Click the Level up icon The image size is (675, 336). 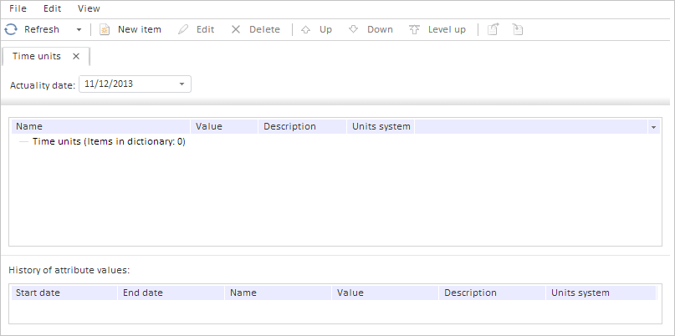tap(415, 29)
